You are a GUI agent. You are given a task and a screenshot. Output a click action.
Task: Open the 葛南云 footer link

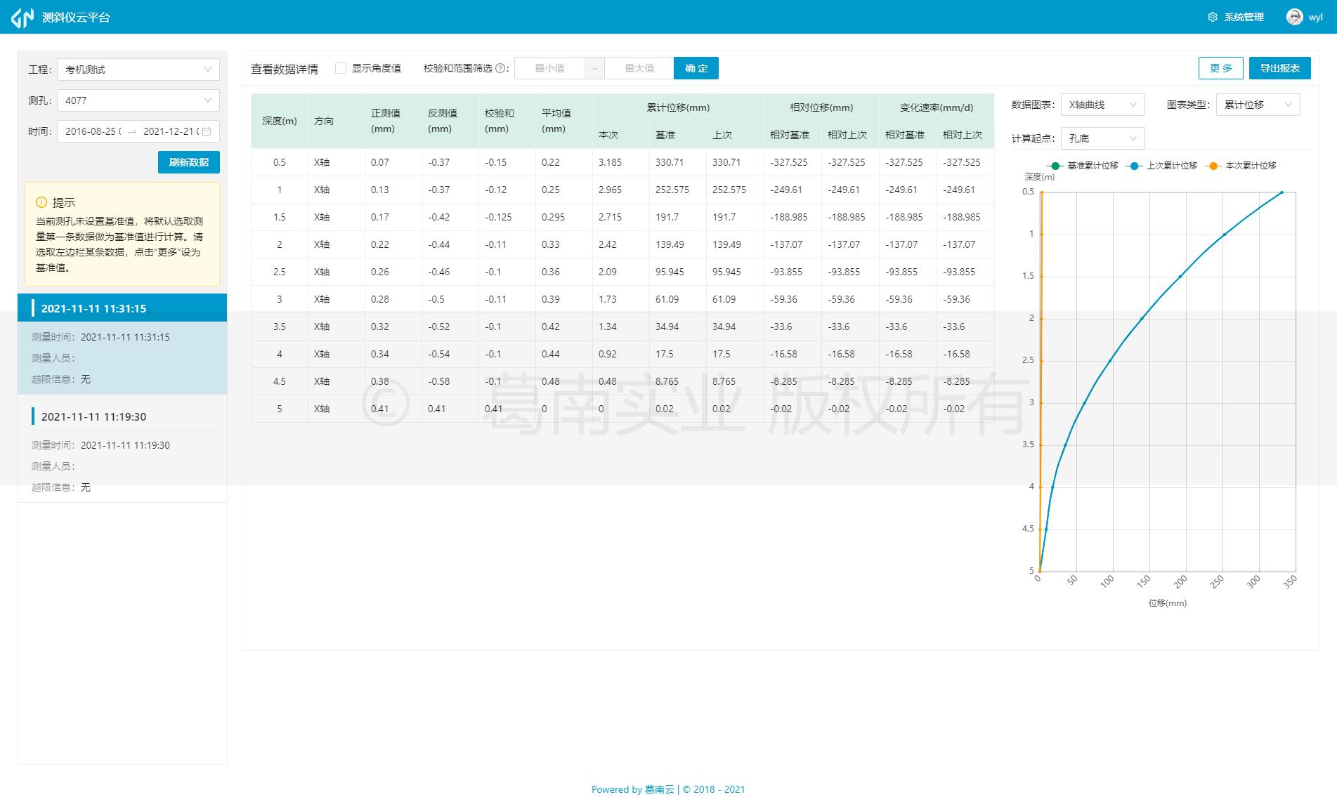coord(660,789)
